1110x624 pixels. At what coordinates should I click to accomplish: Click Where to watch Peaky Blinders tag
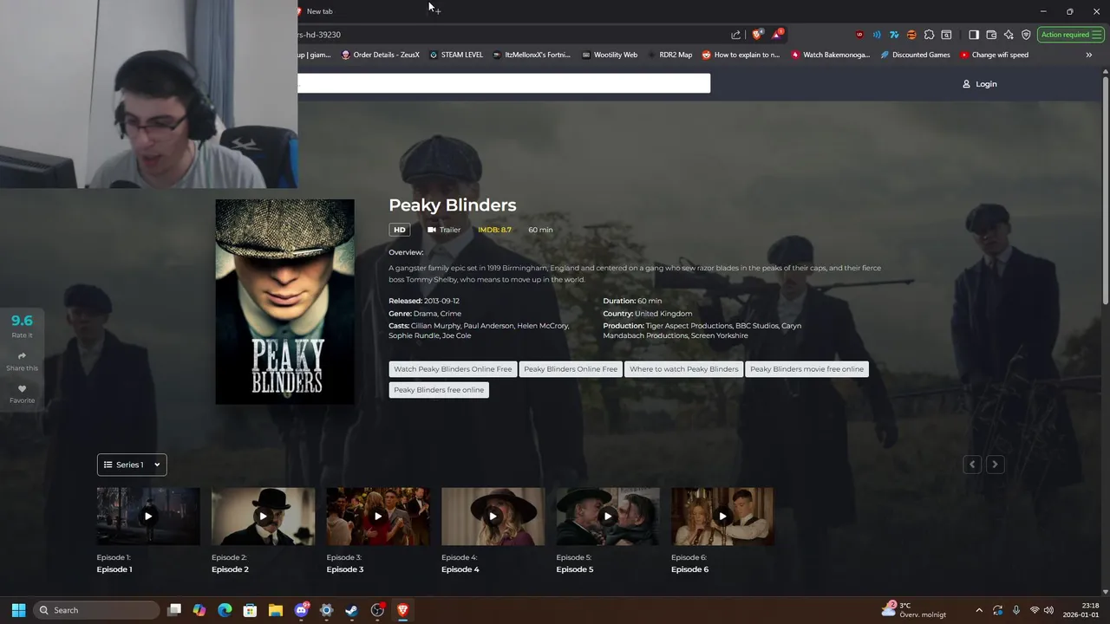tap(684, 369)
